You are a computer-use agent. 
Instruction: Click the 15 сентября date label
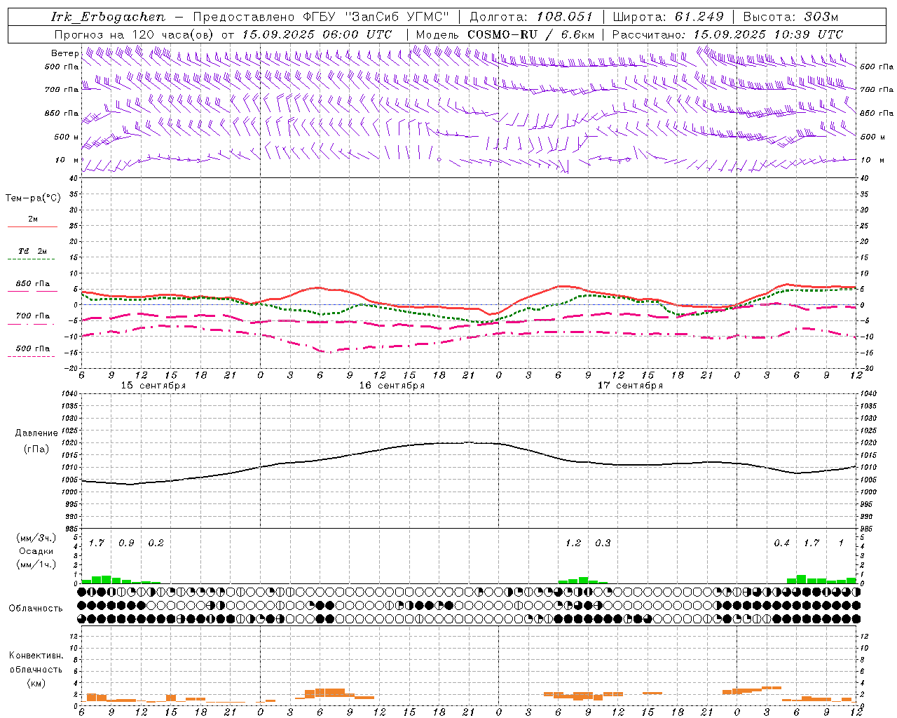pos(153,386)
